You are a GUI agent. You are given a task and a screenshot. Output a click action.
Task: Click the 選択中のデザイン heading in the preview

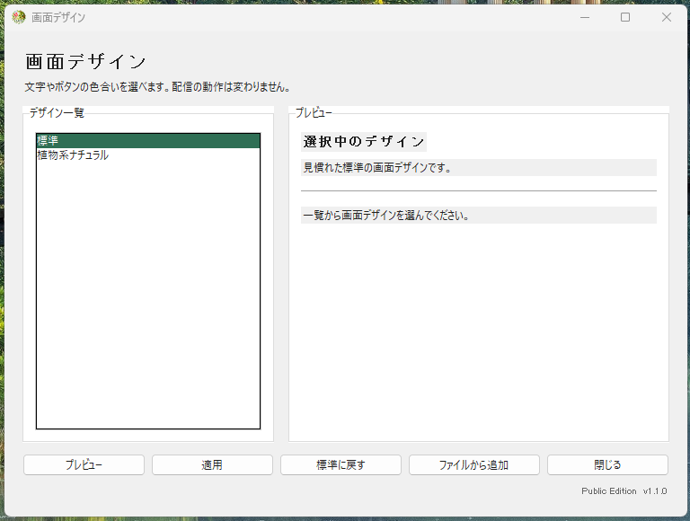tap(364, 142)
